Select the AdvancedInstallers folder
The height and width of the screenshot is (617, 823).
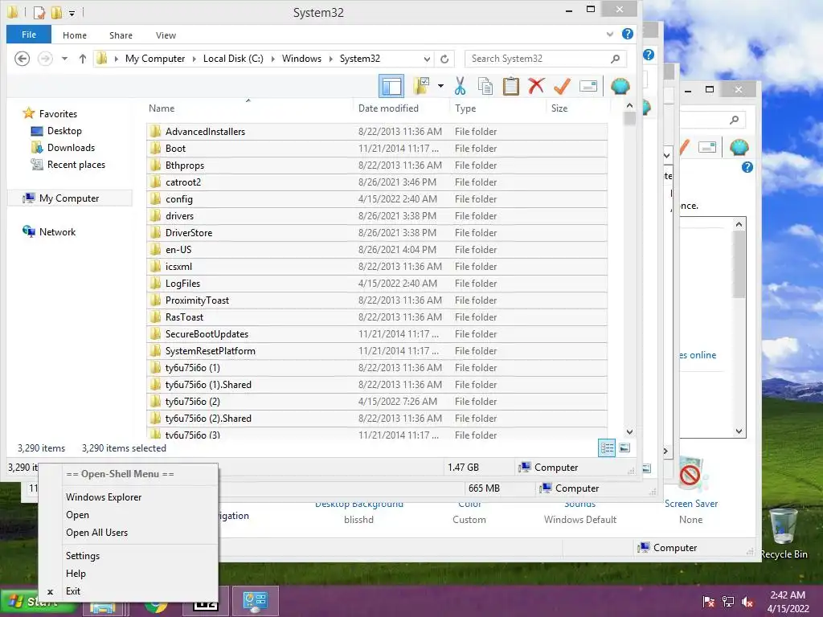coord(377,132)
